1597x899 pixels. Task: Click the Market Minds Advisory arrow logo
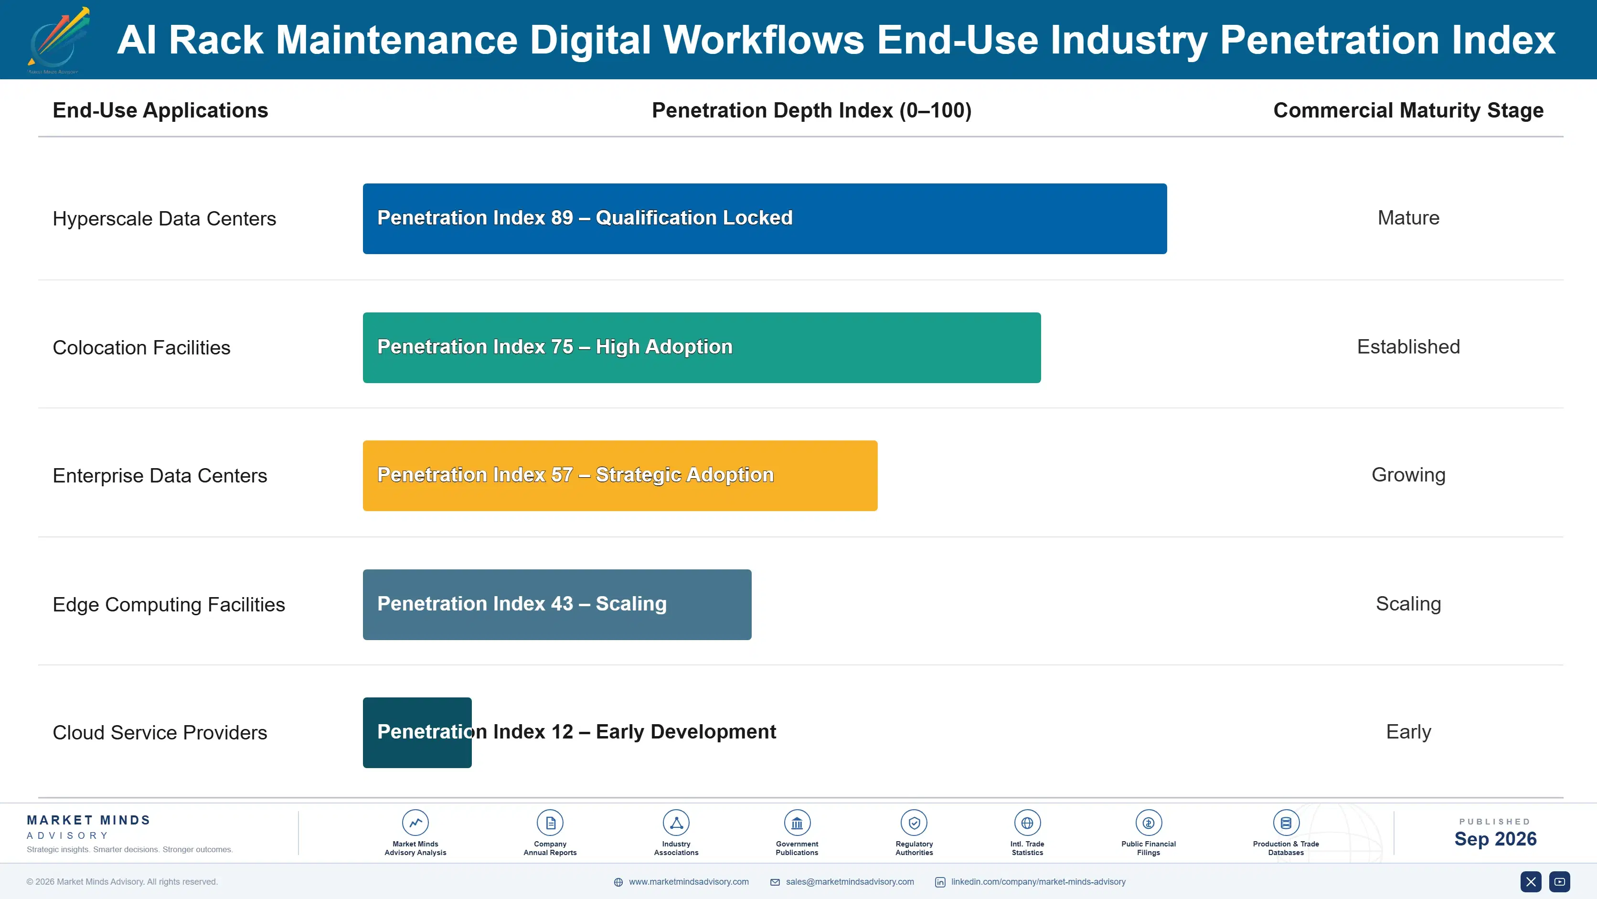coord(58,40)
